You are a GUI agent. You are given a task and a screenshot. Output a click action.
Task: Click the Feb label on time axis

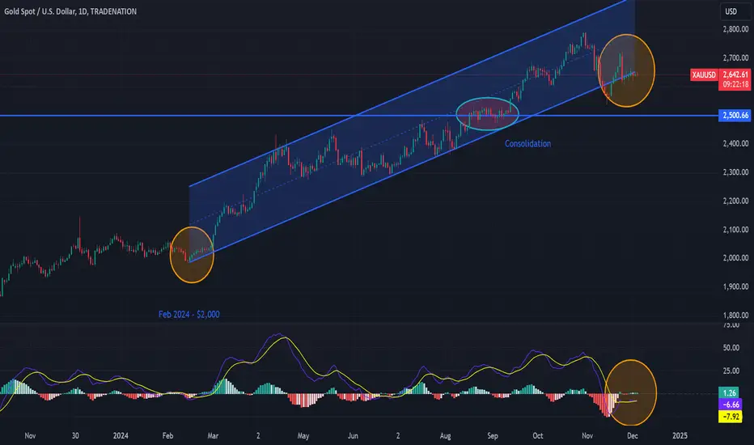167,435
